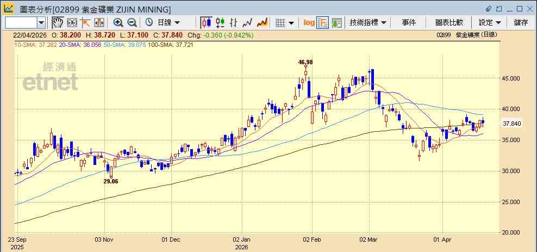Maximize the chart analysis window
This screenshot has width=537, height=252.
click(520, 8)
